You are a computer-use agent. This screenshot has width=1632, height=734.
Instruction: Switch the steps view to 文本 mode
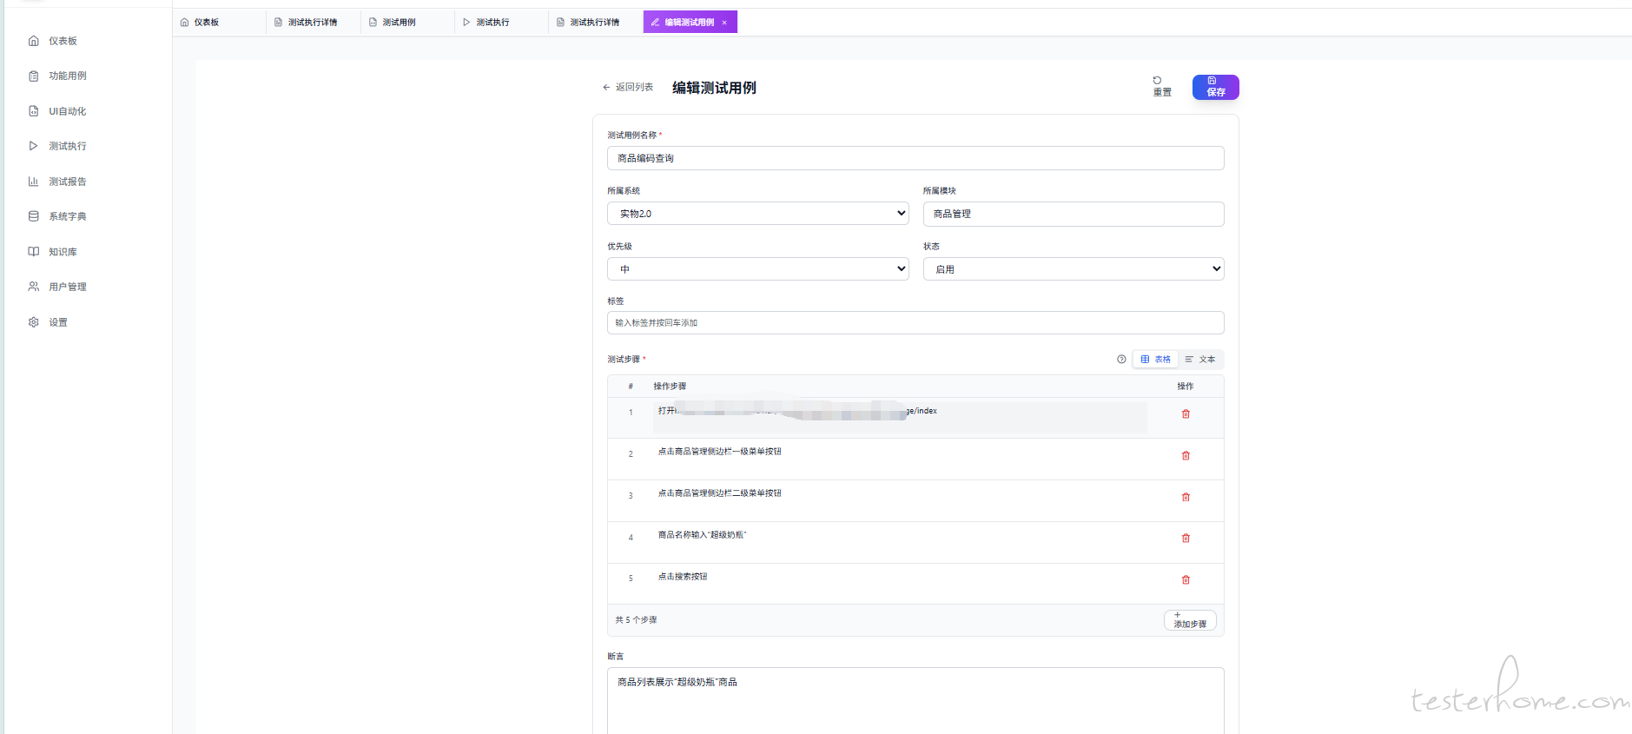tap(1200, 360)
